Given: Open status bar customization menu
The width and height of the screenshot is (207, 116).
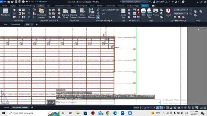Looking at the screenshot, I should (205, 108).
